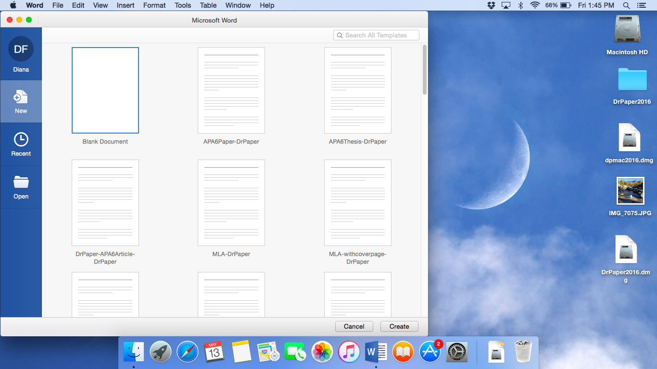This screenshot has height=369, width=657.
Task: Open the DrPaper2016 folder on desktop
Action: (x=632, y=81)
